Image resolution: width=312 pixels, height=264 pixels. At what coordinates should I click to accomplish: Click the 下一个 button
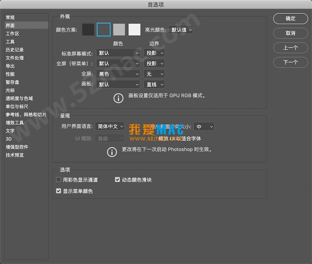point(290,62)
